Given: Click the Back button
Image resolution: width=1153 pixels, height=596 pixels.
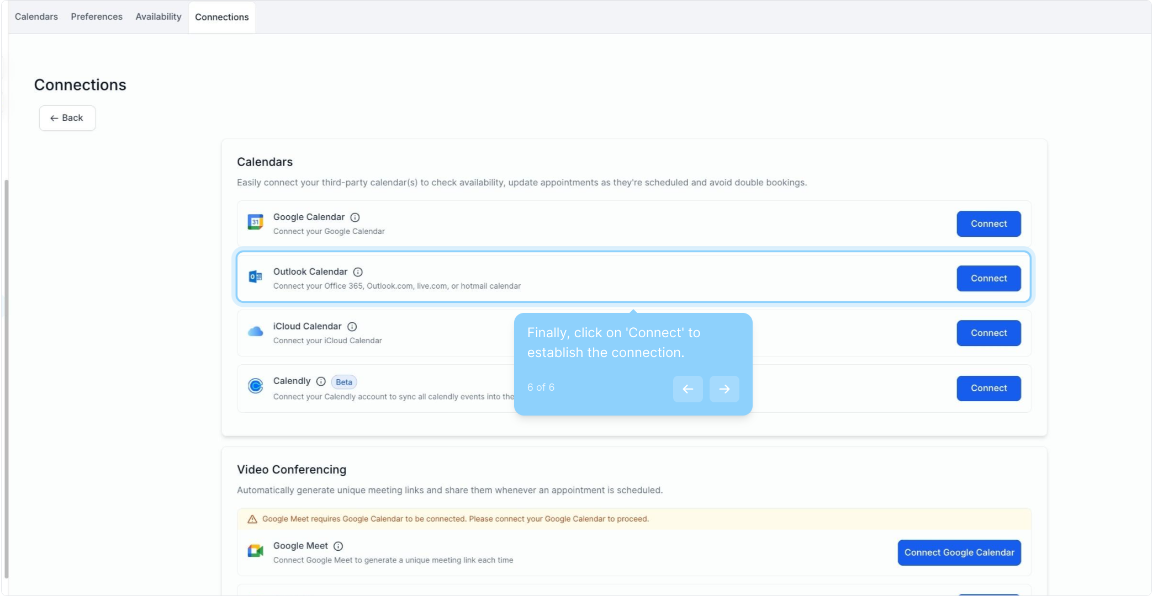Looking at the screenshot, I should (67, 118).
